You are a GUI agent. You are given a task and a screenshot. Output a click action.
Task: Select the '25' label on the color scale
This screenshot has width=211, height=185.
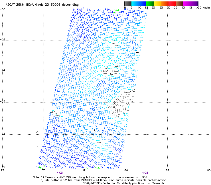pyautogui.click(x=161, y=7)
